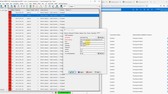
Task: Switch to General tab in Configure Agents
Action: 66,33
